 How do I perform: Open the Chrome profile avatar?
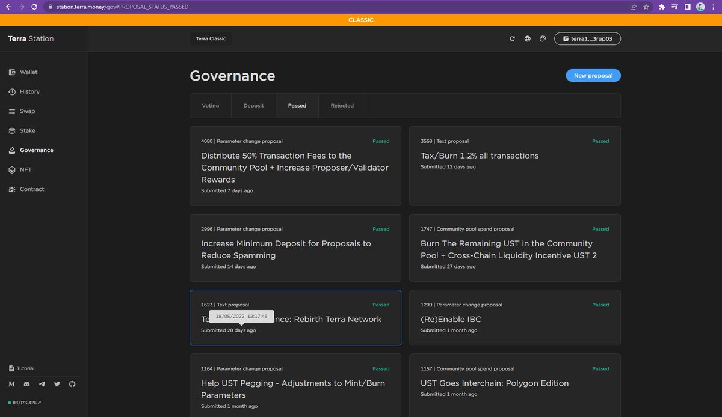coord(700,7)
